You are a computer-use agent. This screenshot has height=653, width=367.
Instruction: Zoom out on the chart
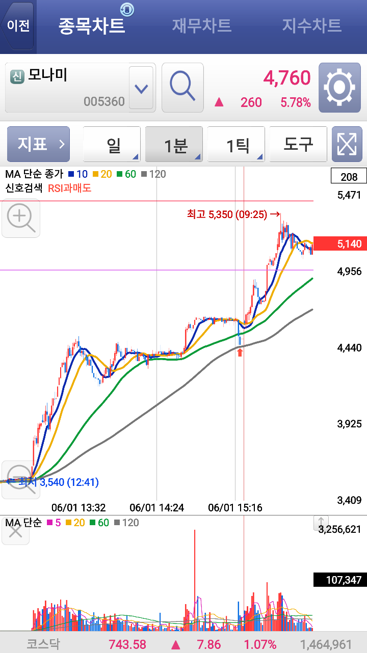21,479
